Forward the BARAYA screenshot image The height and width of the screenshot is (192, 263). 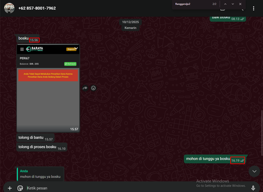click(85, 88)
